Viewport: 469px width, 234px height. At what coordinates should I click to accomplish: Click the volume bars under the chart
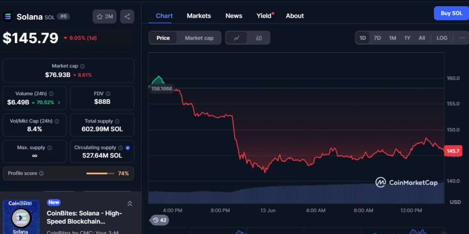(296, 193)
